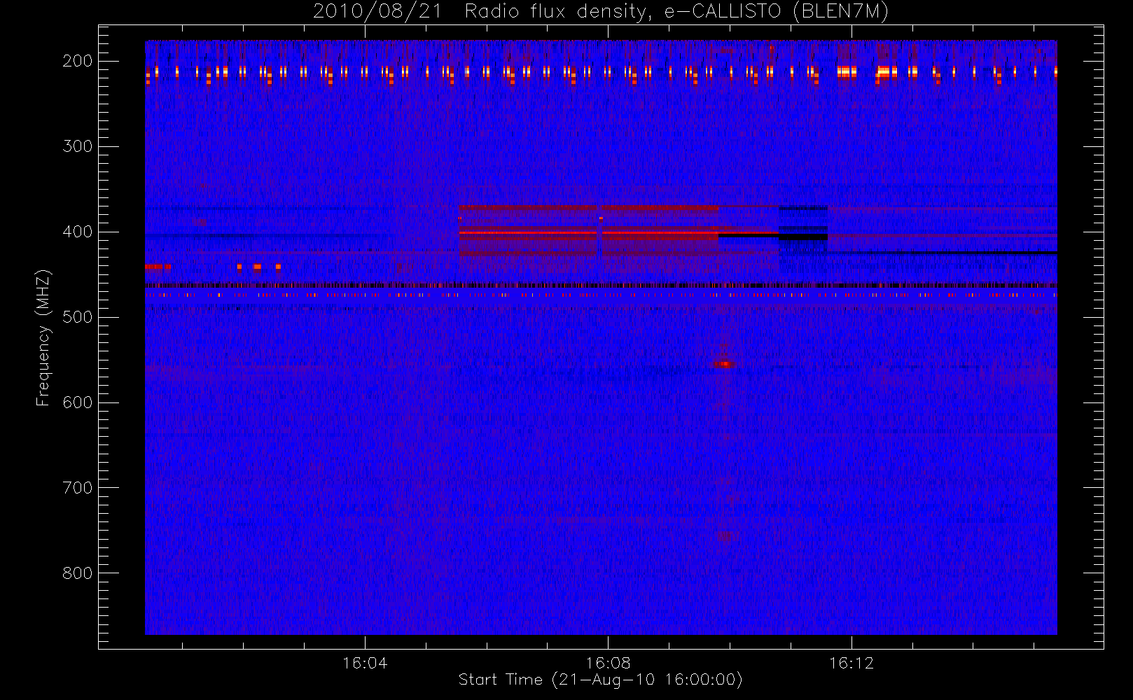Click the 400 MHz frequency tick label
The height and width of the screenshot is (700, 1133).
point(77,232)
